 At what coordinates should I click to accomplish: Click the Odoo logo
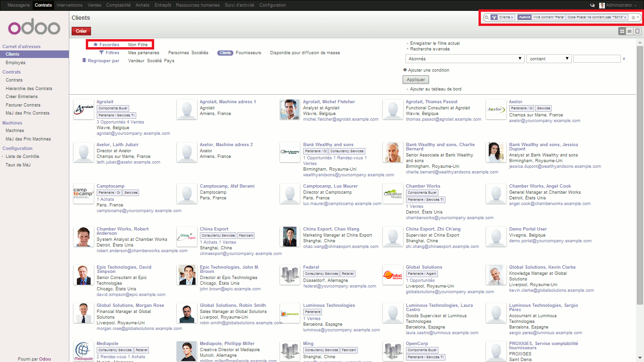(34, 27)
